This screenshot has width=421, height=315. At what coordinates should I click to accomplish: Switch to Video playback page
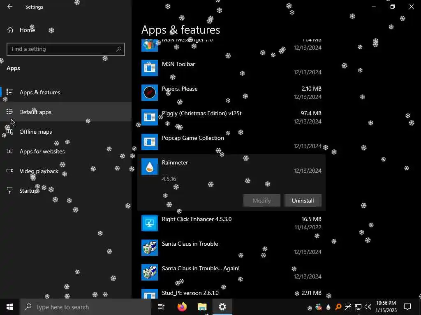[x=66, y=171]
